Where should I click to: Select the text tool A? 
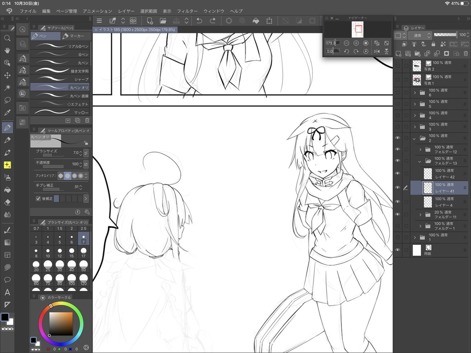coord(7,293)
